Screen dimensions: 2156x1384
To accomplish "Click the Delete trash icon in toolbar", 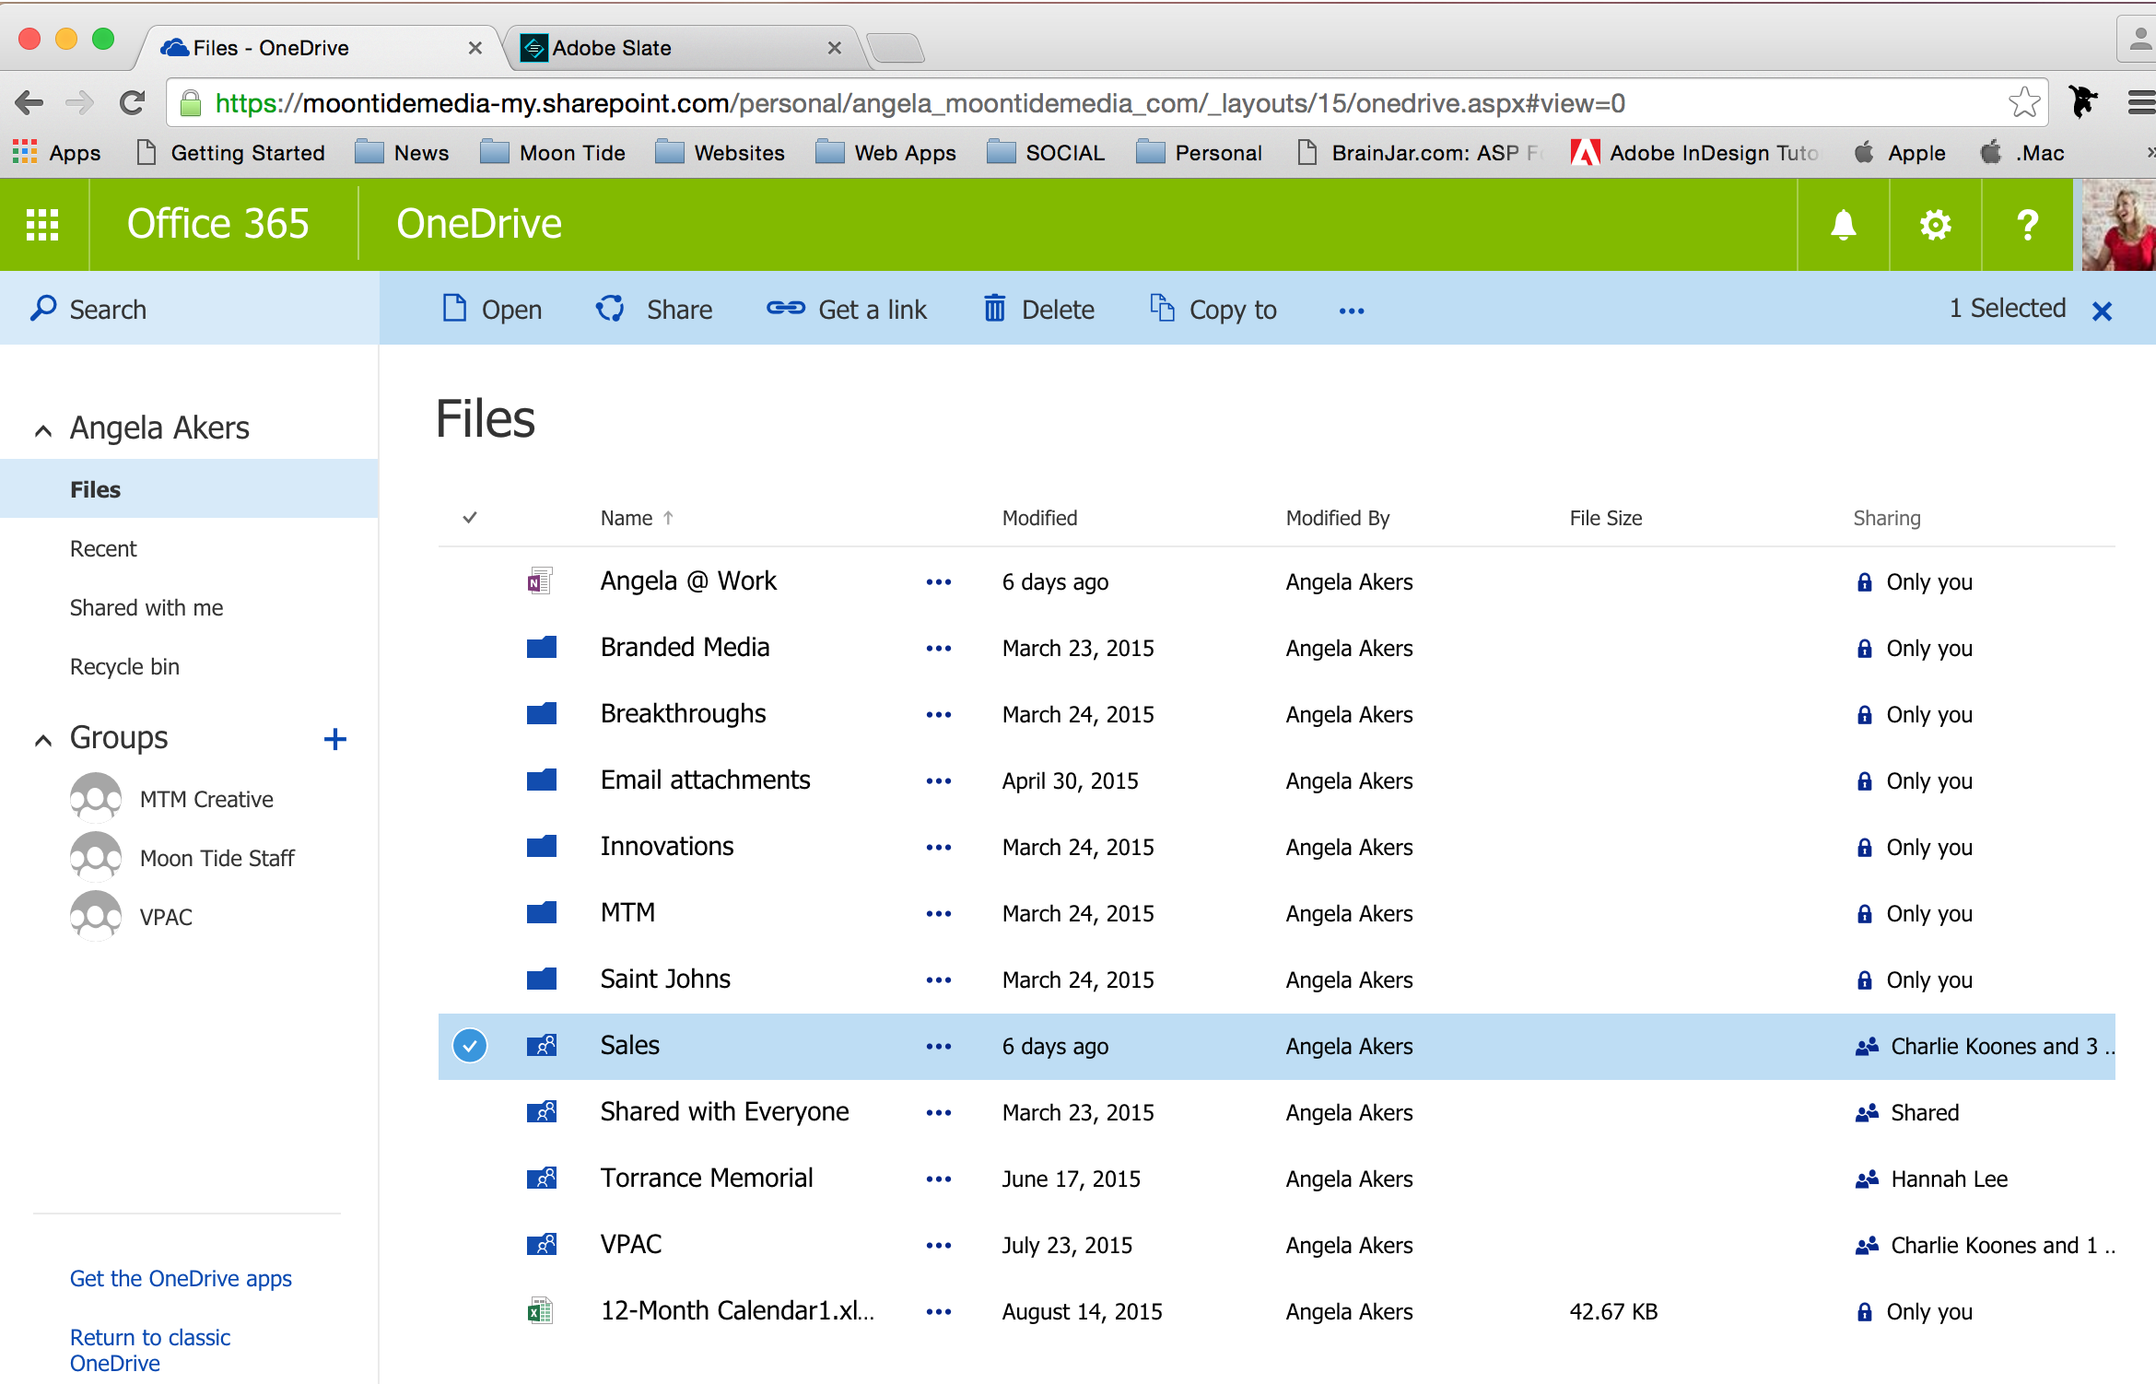I will point(994,309).
